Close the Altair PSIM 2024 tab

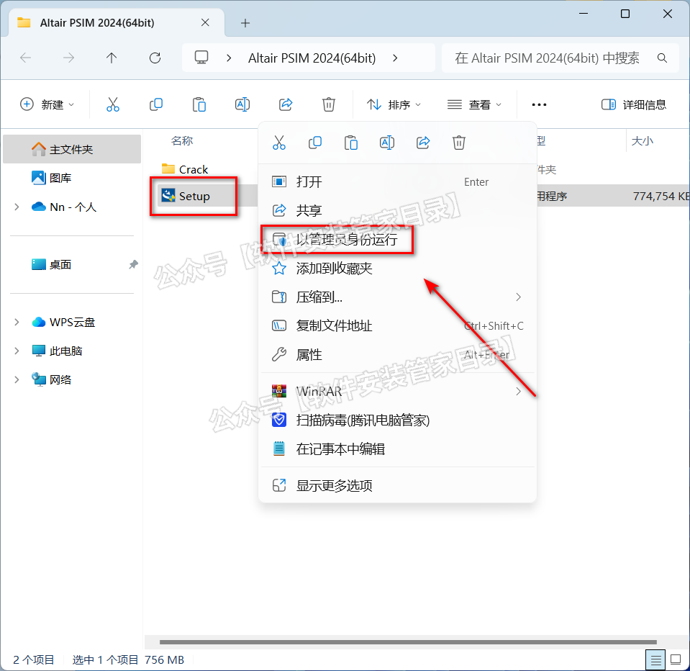tap(205, 22)
